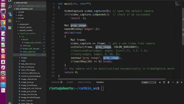Focus the terminal prompt input
The width and height of the screenshot is (184, 104).
102,88
